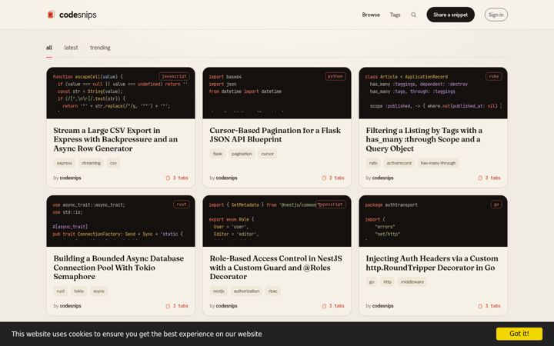Image resolution: width=554 pixels, height=346 pixels.
Task: Open 'Cursor-Based Pagination for a Flask' title
Action: point(275,135)
